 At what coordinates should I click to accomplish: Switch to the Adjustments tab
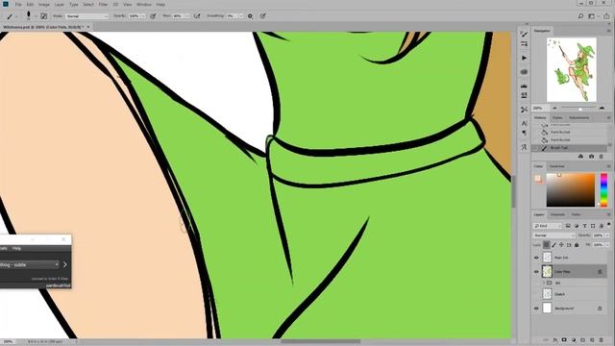click(x=578, y=117)
